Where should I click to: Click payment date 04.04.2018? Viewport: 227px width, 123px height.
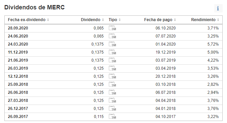[166, 101]
